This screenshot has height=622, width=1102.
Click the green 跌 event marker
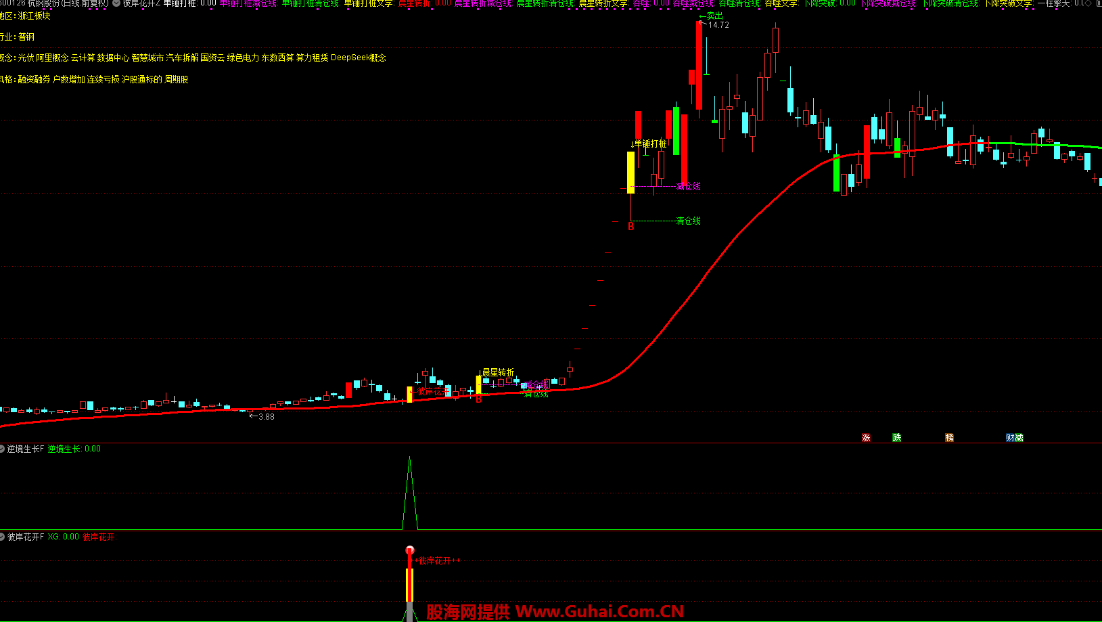(x=897, y=438)
